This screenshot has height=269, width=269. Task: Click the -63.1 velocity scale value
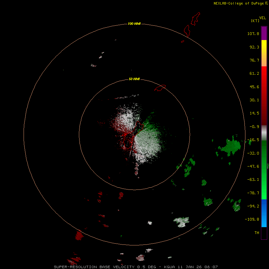coord(253,180)
